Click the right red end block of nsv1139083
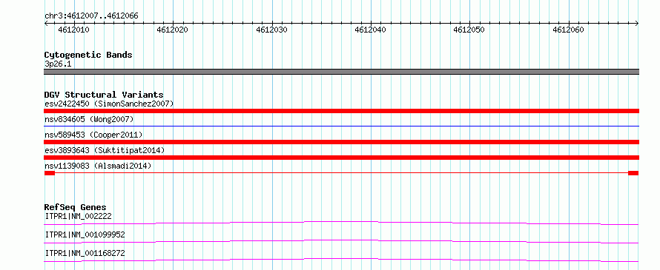 (633, 173)
